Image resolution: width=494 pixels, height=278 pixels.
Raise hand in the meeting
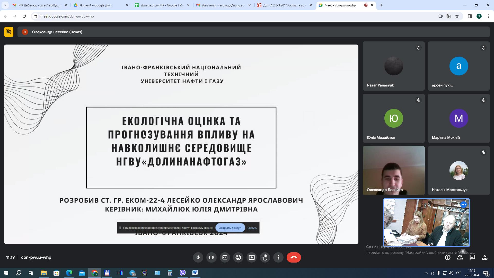(x=265, y=257)
